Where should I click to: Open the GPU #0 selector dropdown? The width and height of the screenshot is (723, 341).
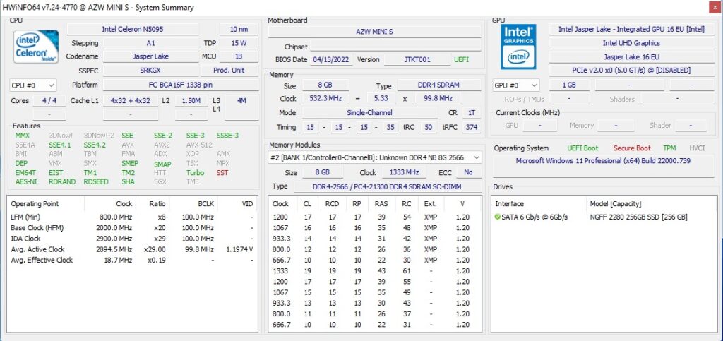[515, 85]
